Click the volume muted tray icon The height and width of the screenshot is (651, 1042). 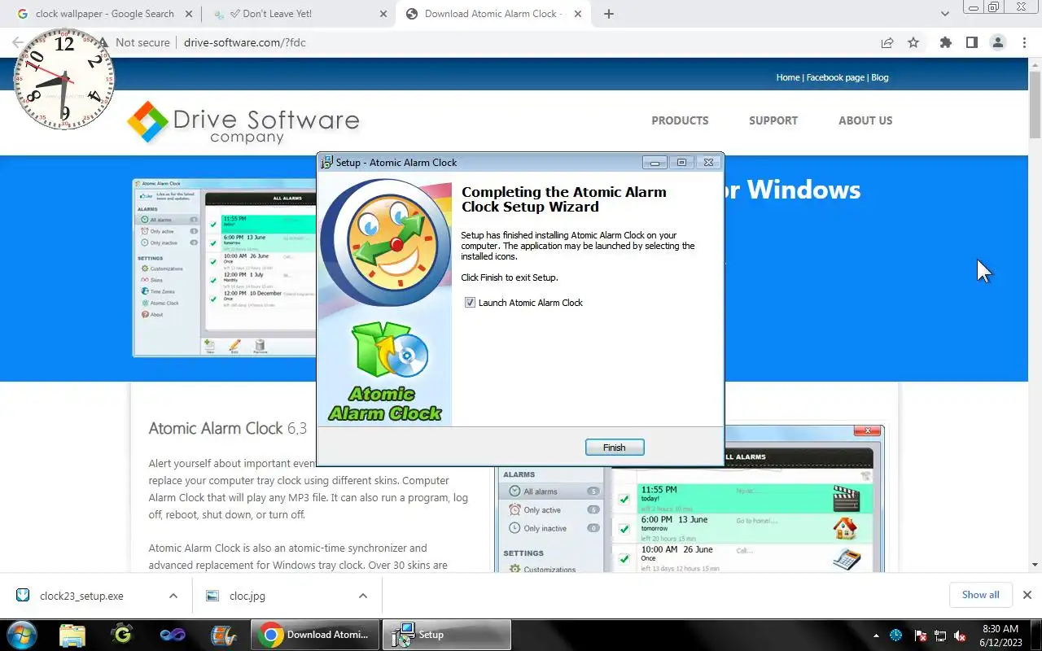[961, 636]
